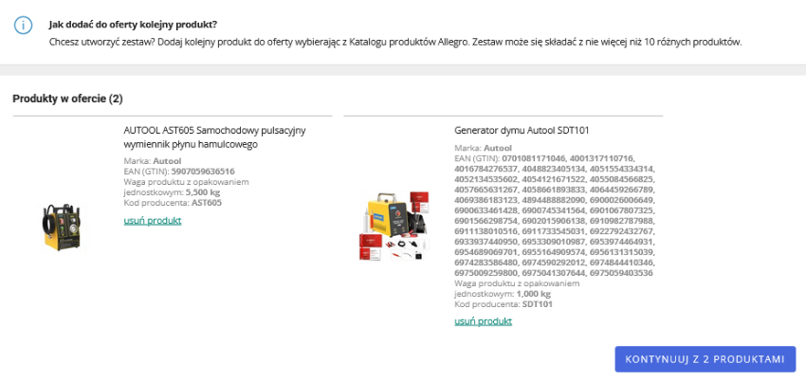The height and width of the screenshot is (382, 806).
Task: Click EAN number '4016784276537'
Action: [x=485, y=168]
